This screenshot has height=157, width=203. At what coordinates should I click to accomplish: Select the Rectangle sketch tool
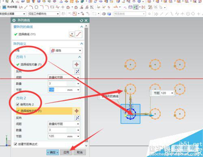click(52, 7)
